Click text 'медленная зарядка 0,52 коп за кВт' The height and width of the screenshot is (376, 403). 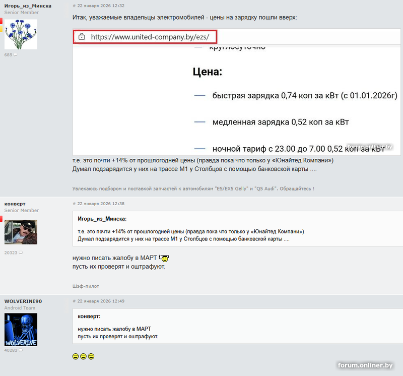[x=281, y=122]
